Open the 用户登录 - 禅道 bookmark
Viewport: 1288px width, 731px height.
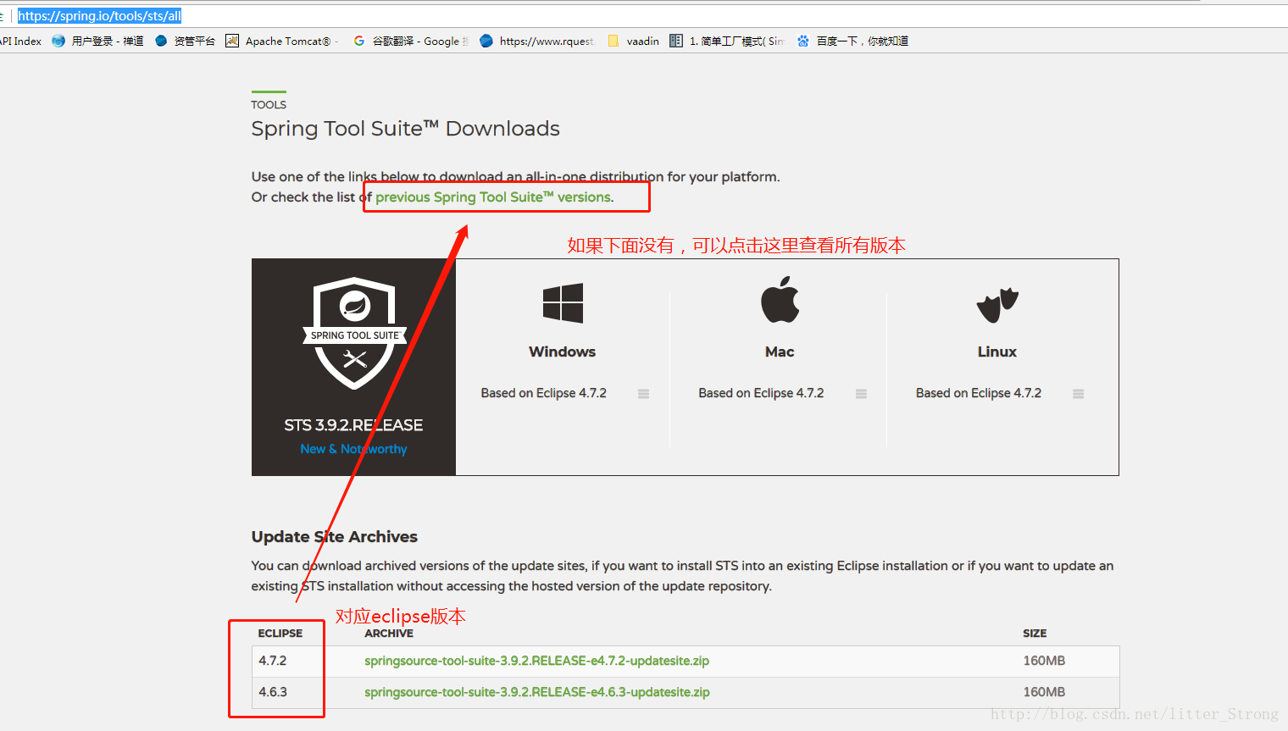[98, 41]
